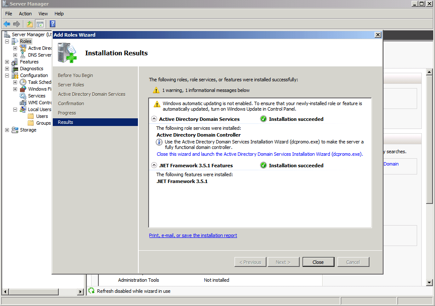Expand the DNS Server tree node
The image size is (435, 306).
15,55
